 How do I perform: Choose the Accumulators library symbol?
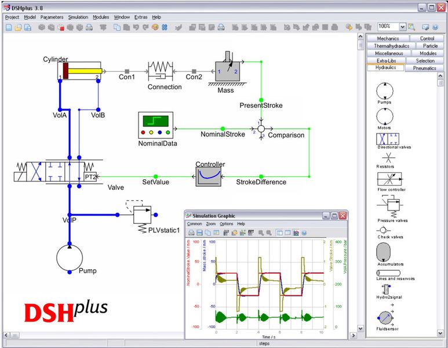384,252
